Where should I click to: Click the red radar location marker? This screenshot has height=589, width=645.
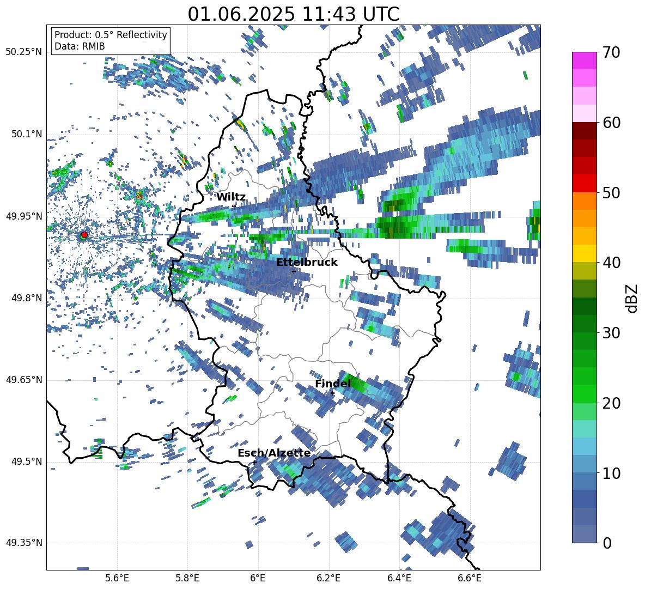click(x=84, y=234)
